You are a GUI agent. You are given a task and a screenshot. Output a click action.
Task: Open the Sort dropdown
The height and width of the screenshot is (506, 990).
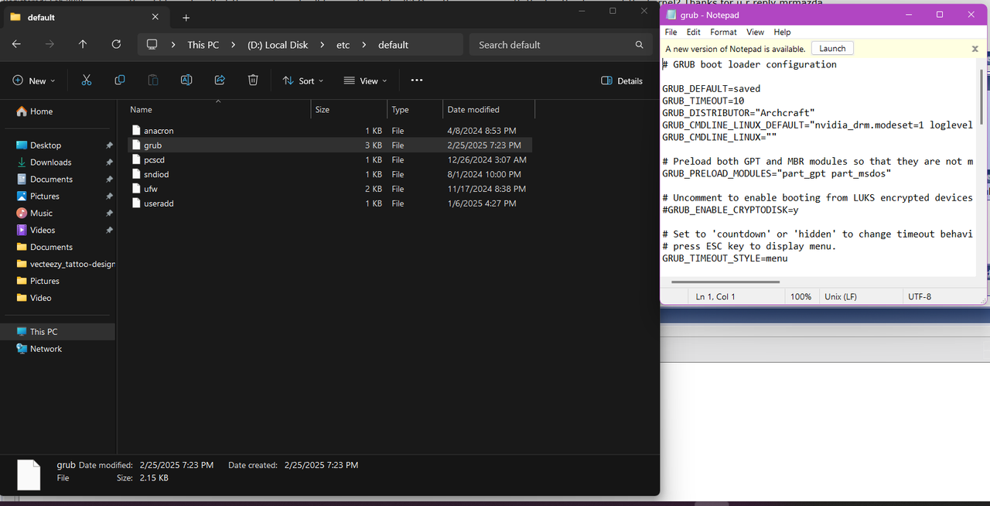pyautogui.click(x=303, y=80)
